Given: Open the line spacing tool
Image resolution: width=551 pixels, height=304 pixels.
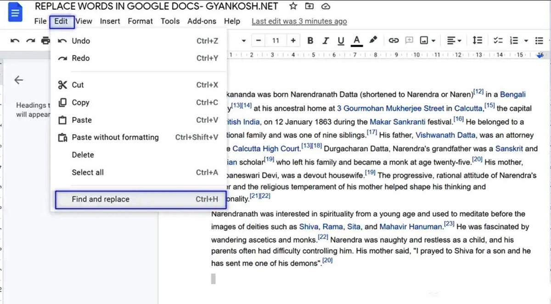Looking at the screenshot, I should 478,40.
